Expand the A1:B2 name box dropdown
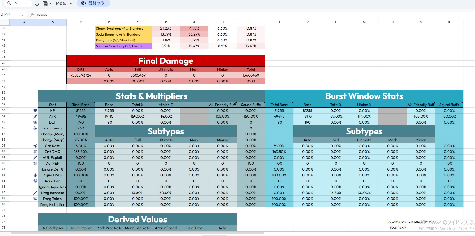475x236 pixels. pos(22,15)
